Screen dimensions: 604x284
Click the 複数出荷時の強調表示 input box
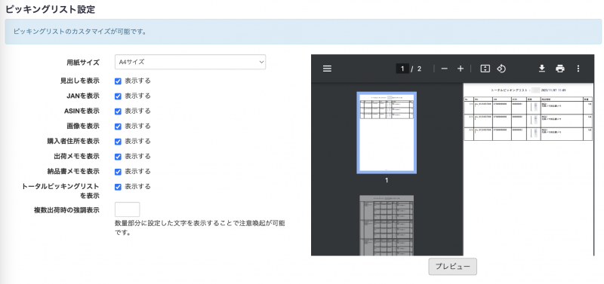click(x=127, y=209)
